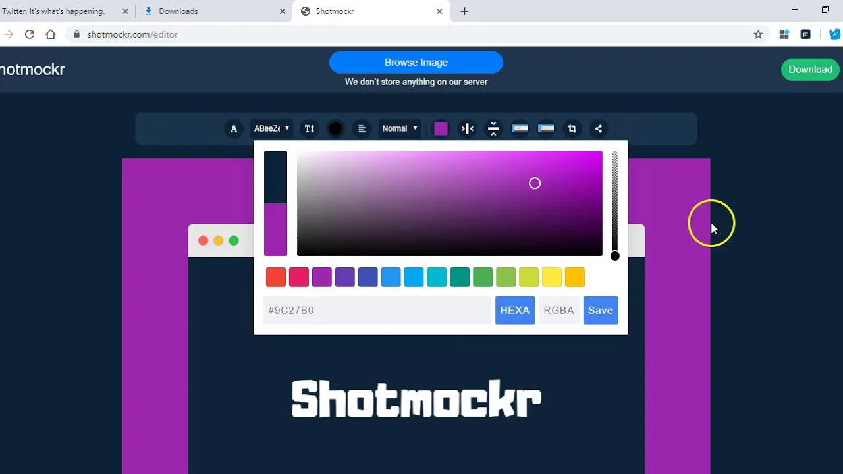Close the Shotmockr tab
This screenshot has height=474, width=843.
440,11
